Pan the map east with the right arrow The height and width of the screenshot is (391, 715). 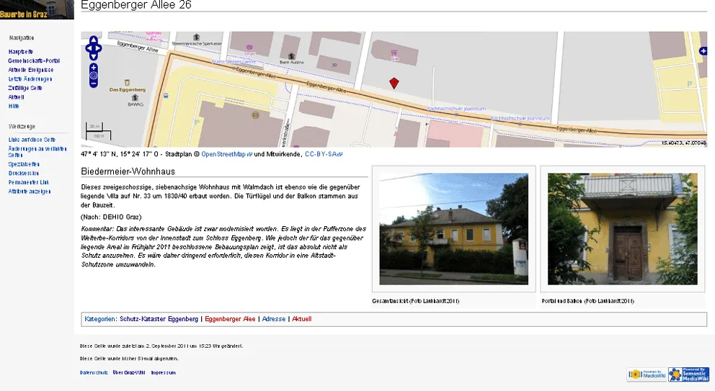click(x=99, y=48)
